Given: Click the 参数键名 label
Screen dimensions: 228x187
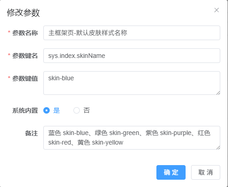Looking at the screenshot, I should point(25,56).
